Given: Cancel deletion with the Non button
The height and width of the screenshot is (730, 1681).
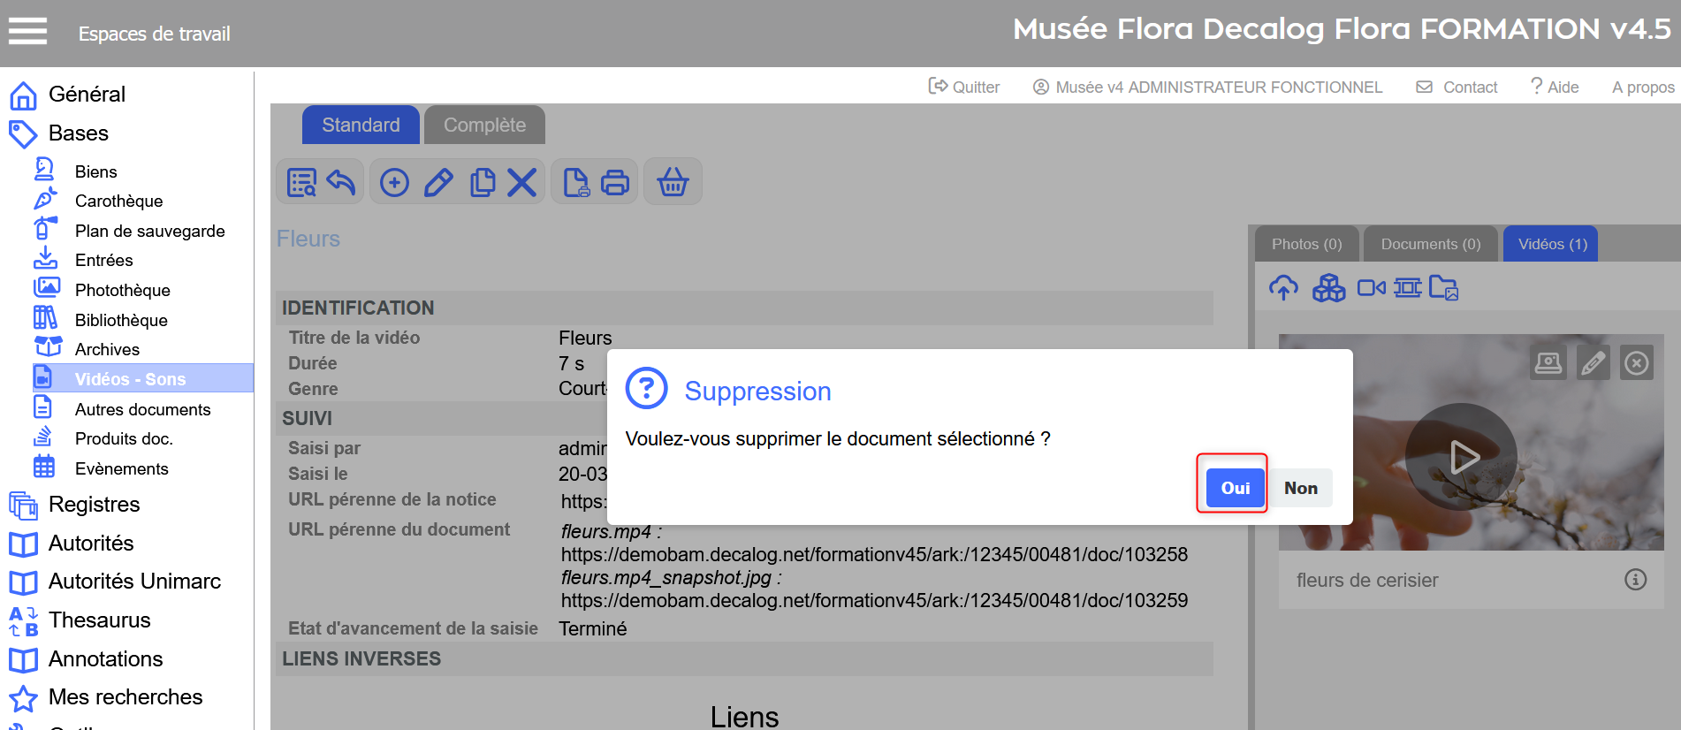Looking at the screenshot, I should [1300, 488].
